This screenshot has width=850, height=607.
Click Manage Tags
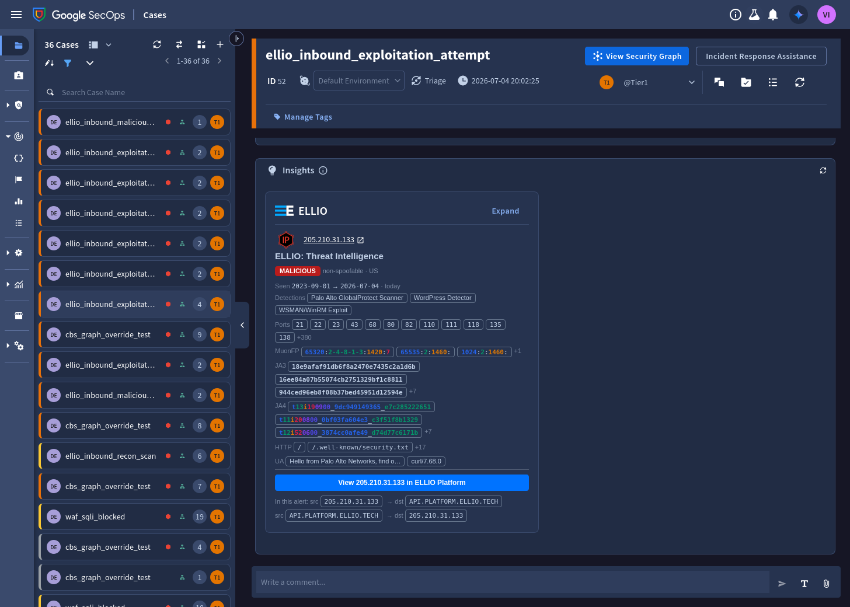[303, 117]
